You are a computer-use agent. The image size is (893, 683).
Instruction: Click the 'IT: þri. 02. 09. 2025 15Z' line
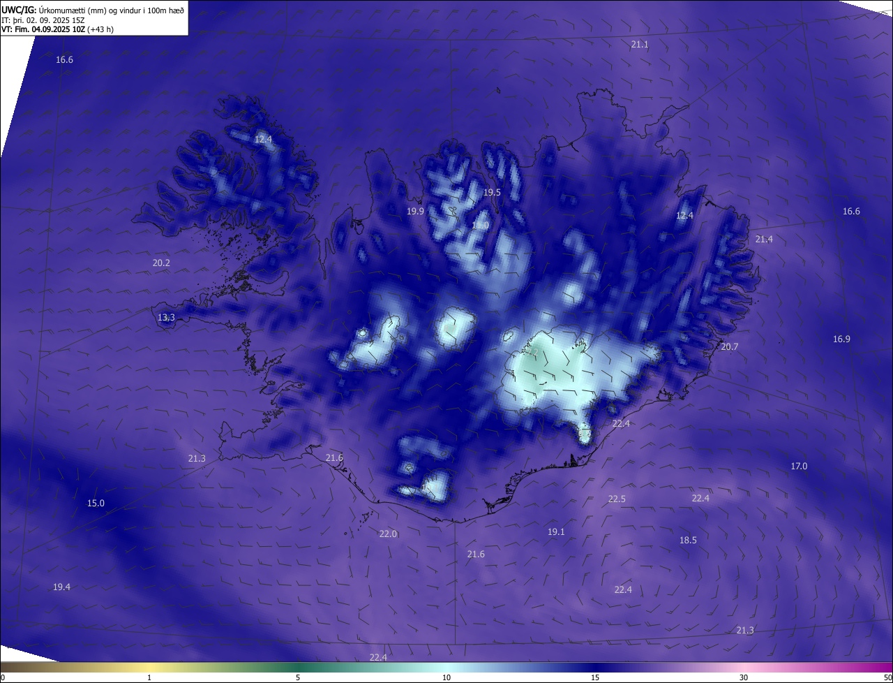point(43,20)
